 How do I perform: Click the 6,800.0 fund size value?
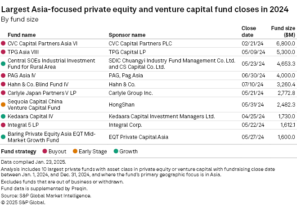[284, 44]
